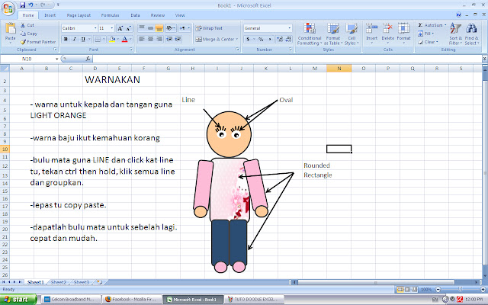Open Format as Table gallery

(332, 34)
